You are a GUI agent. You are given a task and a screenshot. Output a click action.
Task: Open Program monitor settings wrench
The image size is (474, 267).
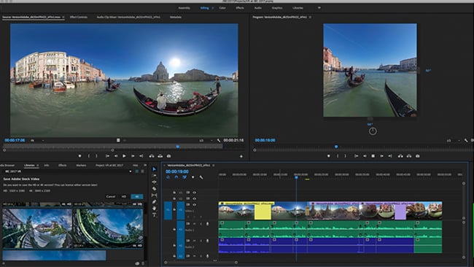[466, 140]
